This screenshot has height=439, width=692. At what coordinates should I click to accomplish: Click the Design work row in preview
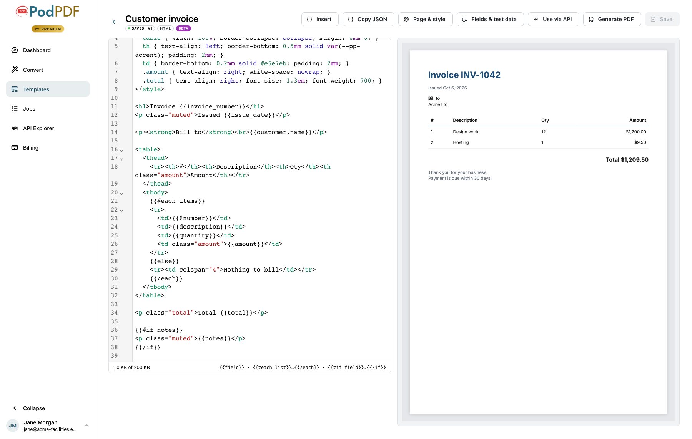(538, 132)
